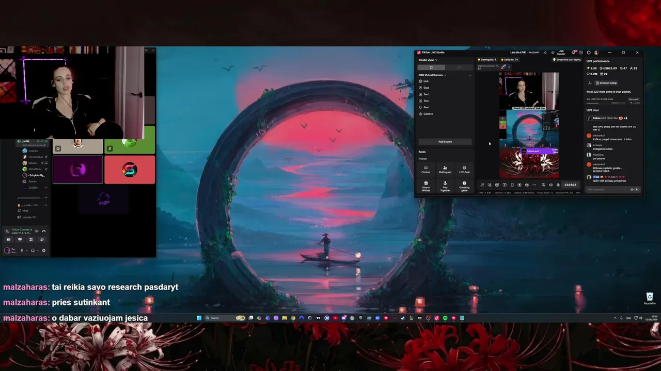Open Spotify from the Windows taskbar
Screen dimensions: 661x371
[x=445, y=318]
